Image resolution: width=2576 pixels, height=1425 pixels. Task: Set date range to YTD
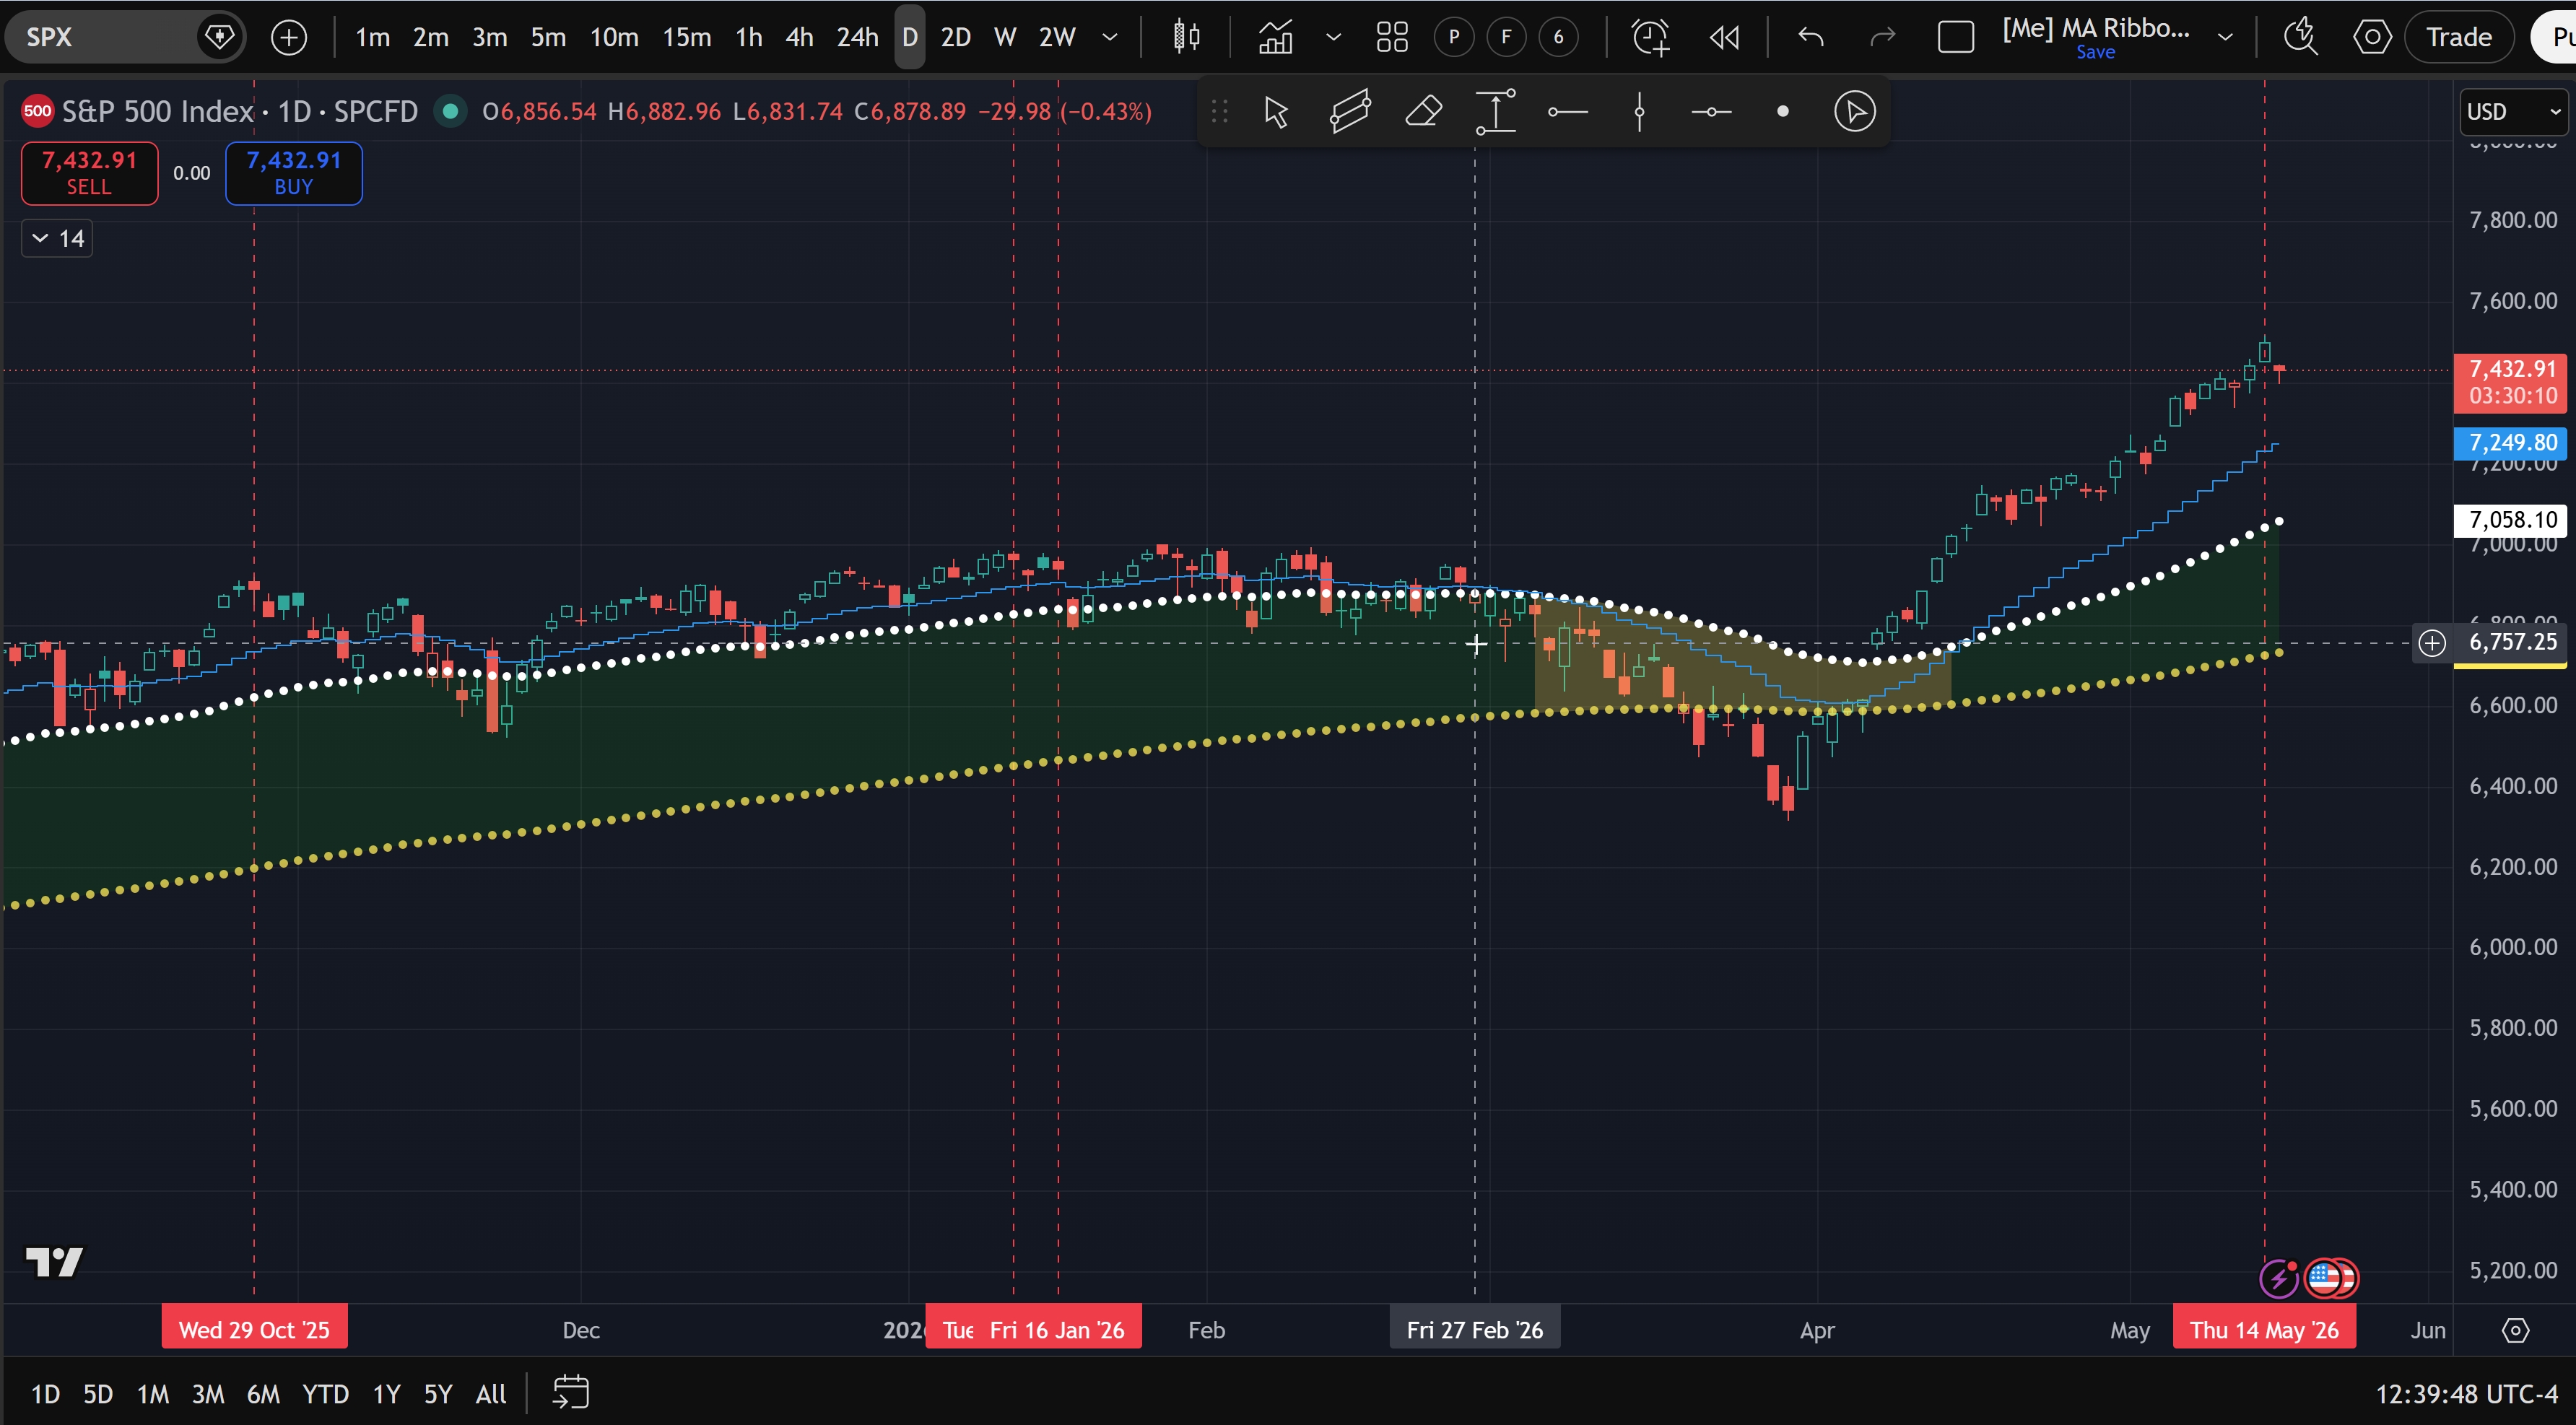326,1394
